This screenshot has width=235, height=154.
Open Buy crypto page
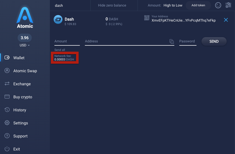(23, 97)
